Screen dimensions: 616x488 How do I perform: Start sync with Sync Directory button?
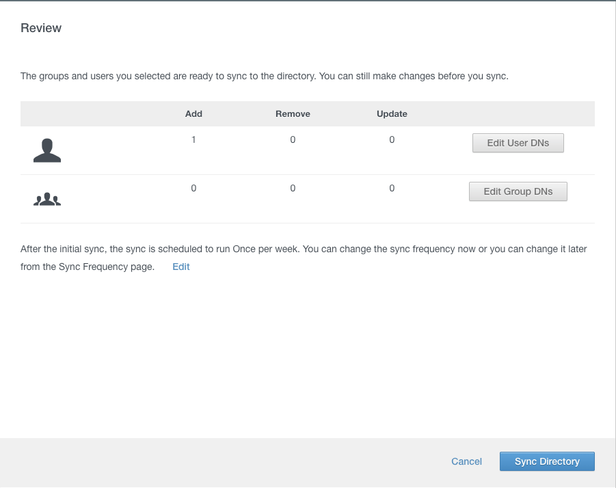tap(546, 461)
